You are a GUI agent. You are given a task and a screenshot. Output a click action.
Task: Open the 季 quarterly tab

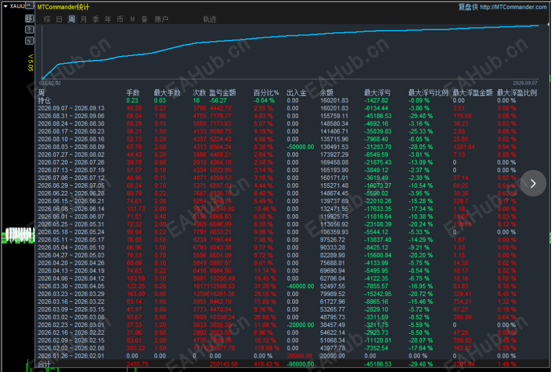96,19
